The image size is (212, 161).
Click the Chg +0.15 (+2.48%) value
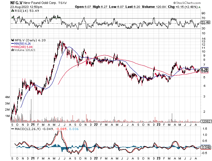coord(183,7)
